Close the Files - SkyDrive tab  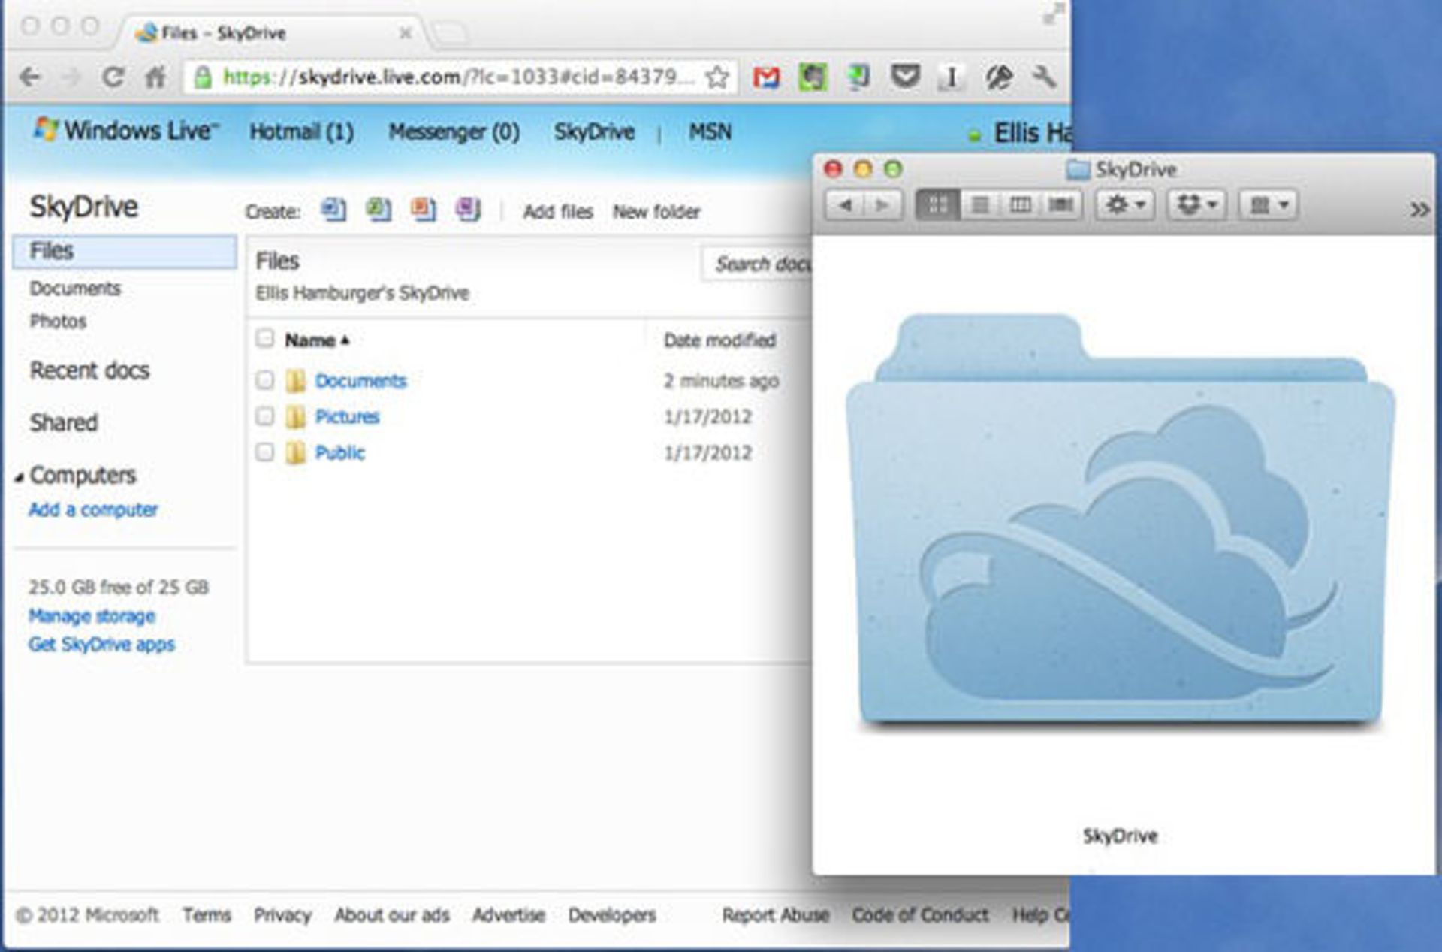[406, 33]
